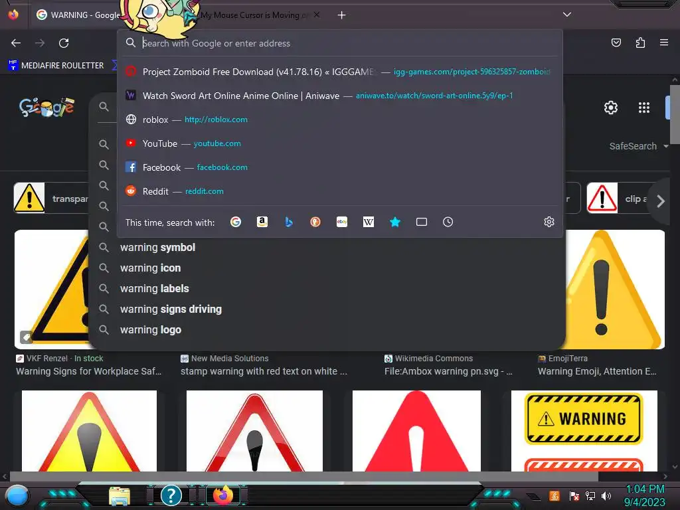Image resolution: width=680 pixels, height=510 pixels.
Task: Open Warning Signs for Workplace Saf... link
Action: click(x=89, y=371)
